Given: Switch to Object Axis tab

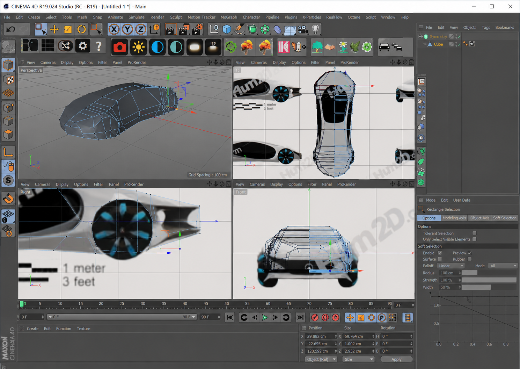Looking at the screenshot, I should click(479, 218).
